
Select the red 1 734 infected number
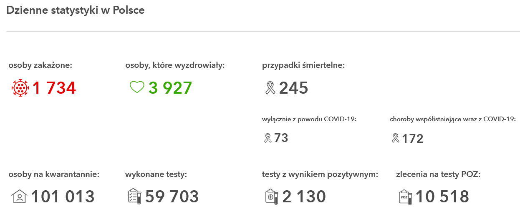coord(54,88)
